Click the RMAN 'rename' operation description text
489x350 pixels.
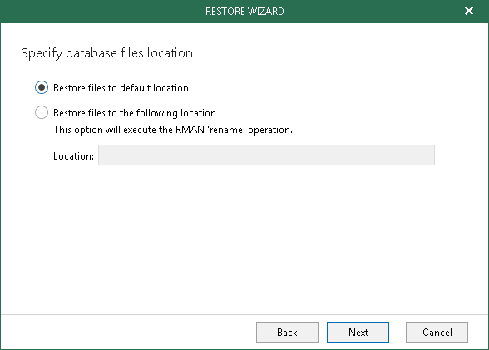pyautogui.click(x=173, y=130)
